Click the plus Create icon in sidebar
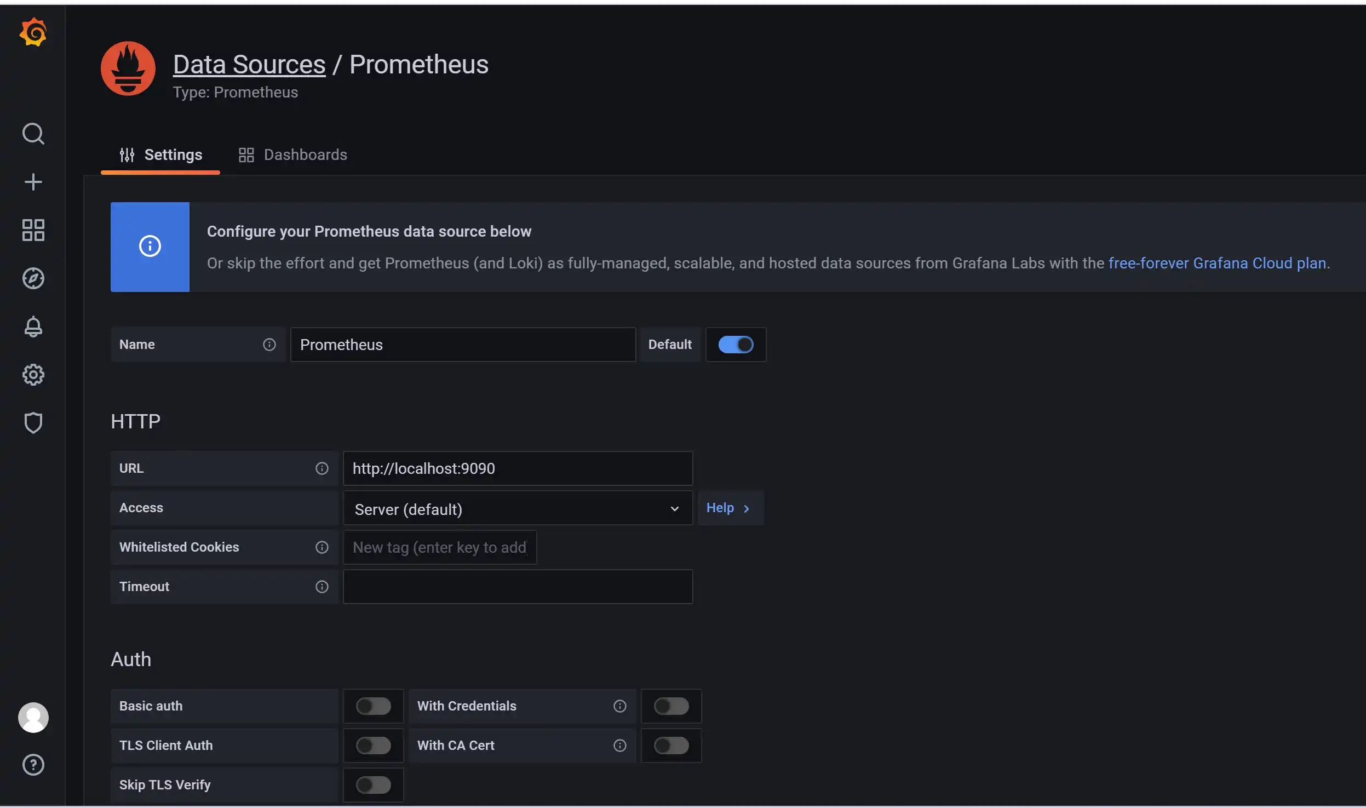The width and height of the screenshot is (1366, 808). point(33,182)
